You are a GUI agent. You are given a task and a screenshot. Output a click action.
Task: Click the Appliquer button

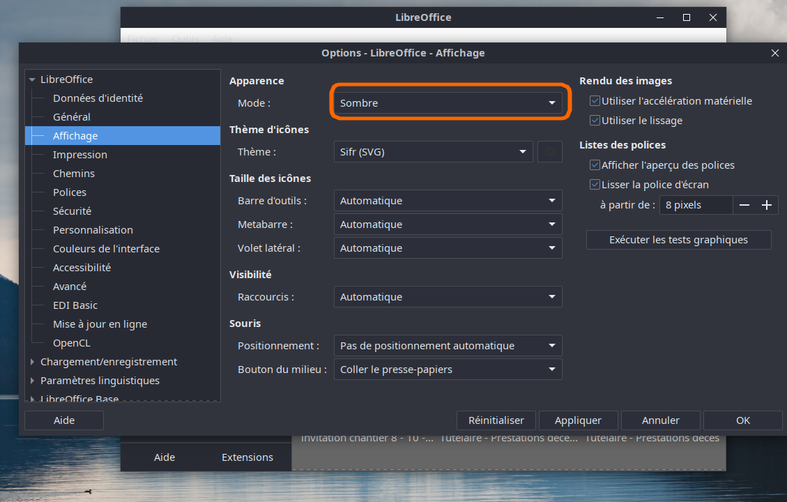coord(577,420)
